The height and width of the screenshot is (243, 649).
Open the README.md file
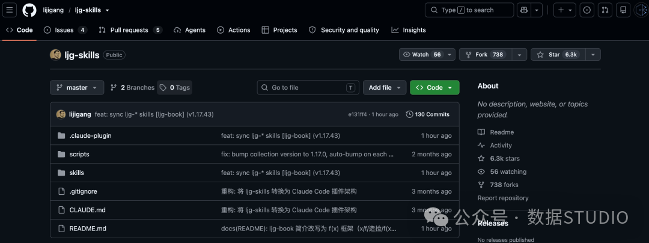[x=88, y=229]
